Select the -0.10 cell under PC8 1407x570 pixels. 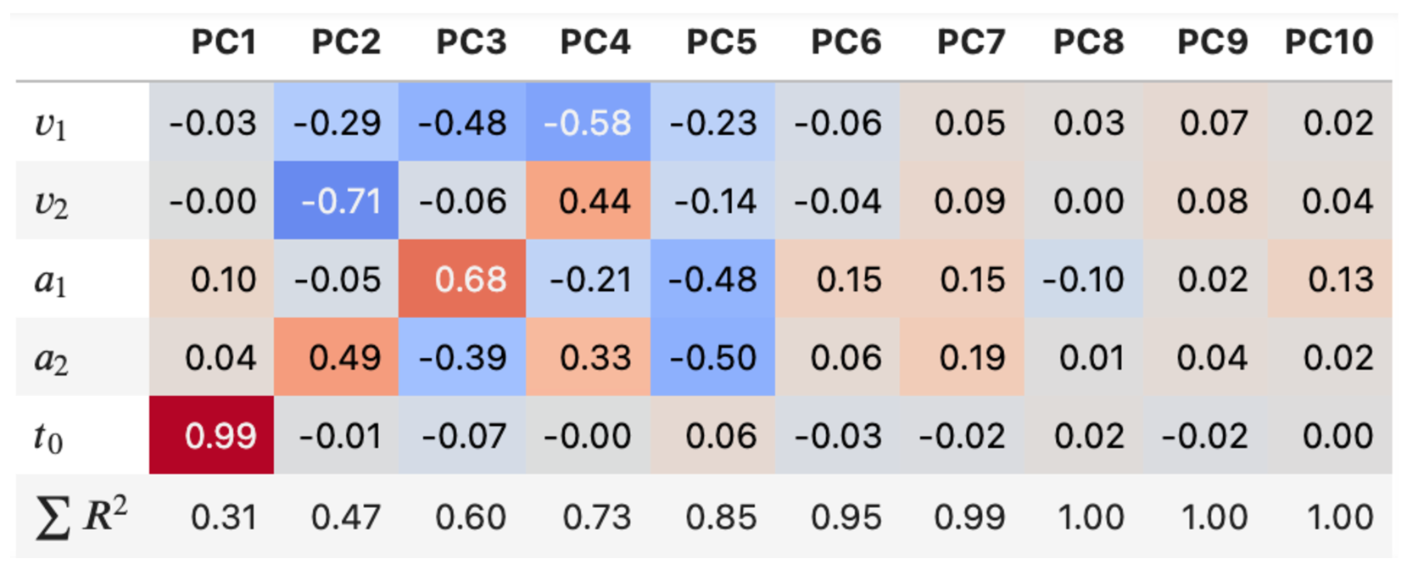click(x=1083, y=280)
